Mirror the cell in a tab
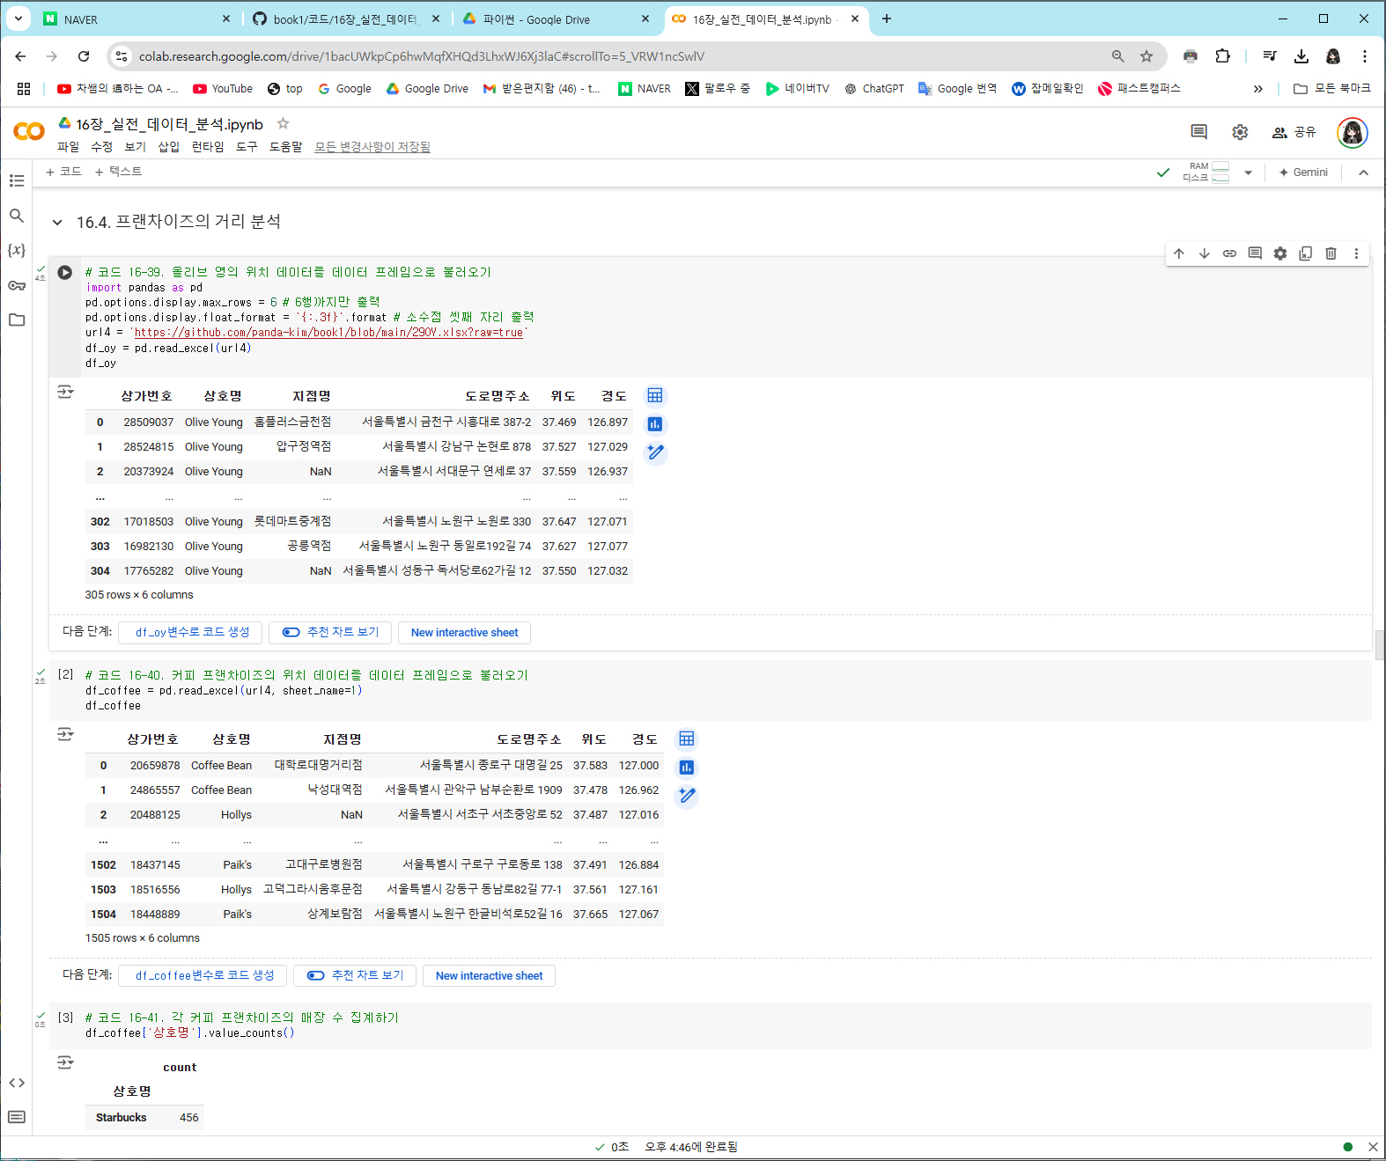 (1306, 254)
